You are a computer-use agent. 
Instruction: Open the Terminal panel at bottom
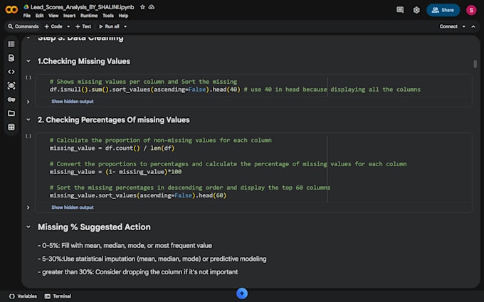point(58,296)
